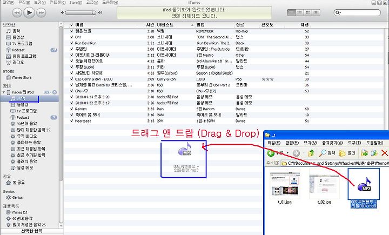Viewport: 389px width, 235px height.
Task: Click the three-star rating on I.O.U
Action: click(267, 79)
